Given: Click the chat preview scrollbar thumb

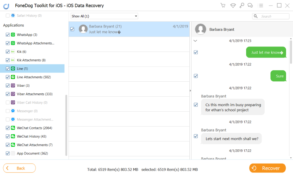Looking at the screenshot, I should click(291, 52).
